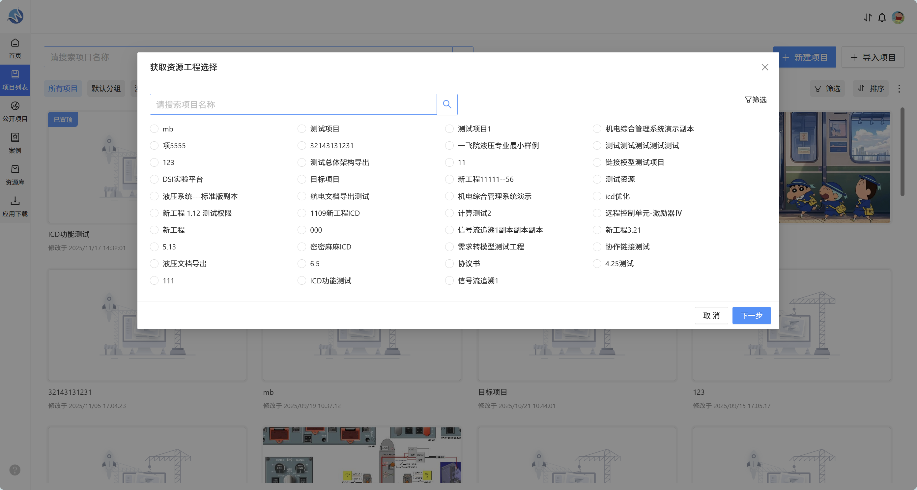Click the 取消 button
This screenshot has width=917, height=490.
click(711, 315)
